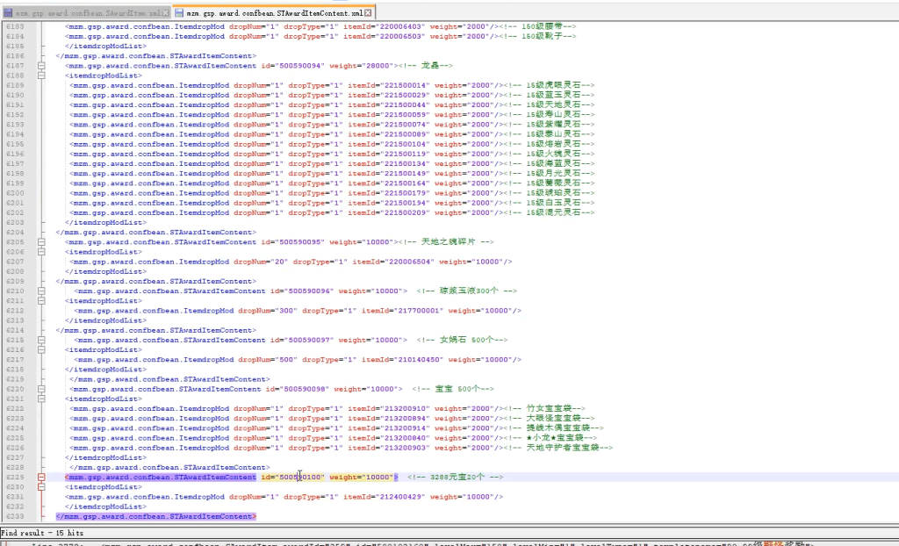
Task: Click the Find result 15 hits panel header
Action: (x=42, y=533)
